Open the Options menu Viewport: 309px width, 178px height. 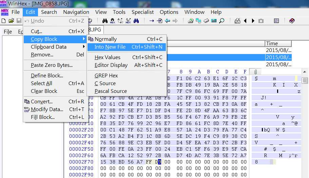(169, 12)
